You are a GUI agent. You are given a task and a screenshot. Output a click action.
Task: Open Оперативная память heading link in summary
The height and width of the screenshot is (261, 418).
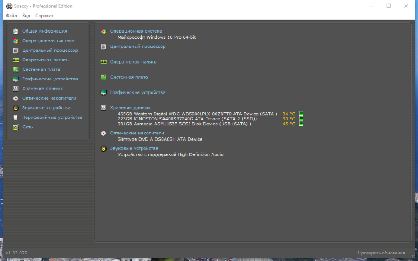click(133, 62)
